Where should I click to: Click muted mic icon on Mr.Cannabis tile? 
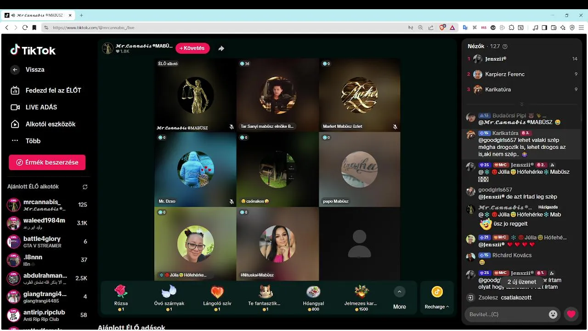[232, 127]
